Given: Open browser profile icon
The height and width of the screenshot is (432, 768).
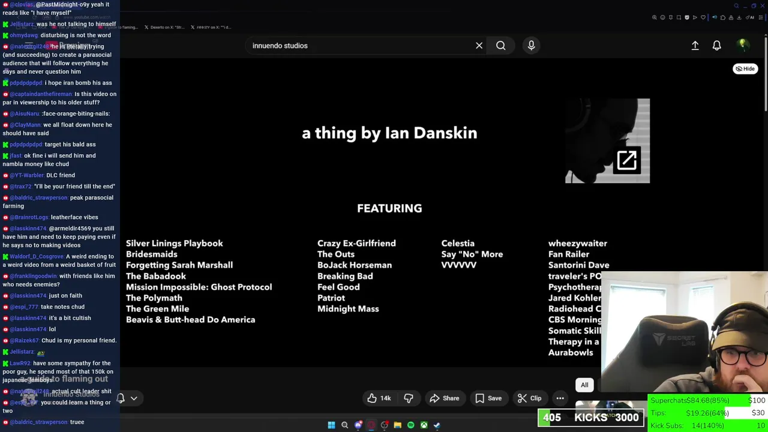Looking at the screenshot, I should click(x=731, y=17).
